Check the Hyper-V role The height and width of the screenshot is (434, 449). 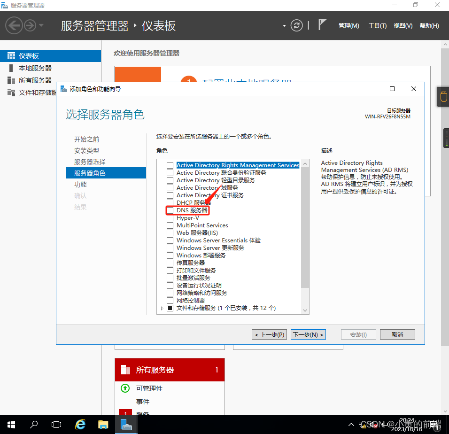(x=170, y=218)
